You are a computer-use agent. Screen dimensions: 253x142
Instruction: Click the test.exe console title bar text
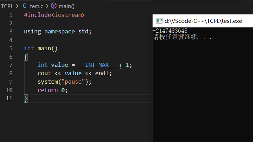pyautogui.click(x=203, y=21)
